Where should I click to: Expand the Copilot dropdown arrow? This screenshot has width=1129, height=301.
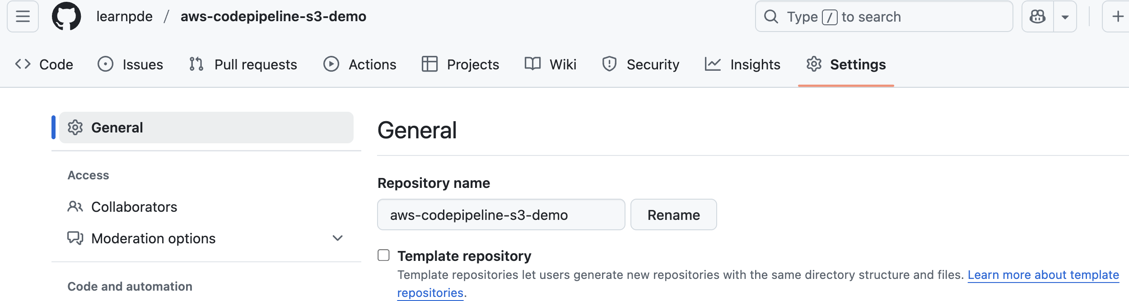click(x=1065, y=17)
